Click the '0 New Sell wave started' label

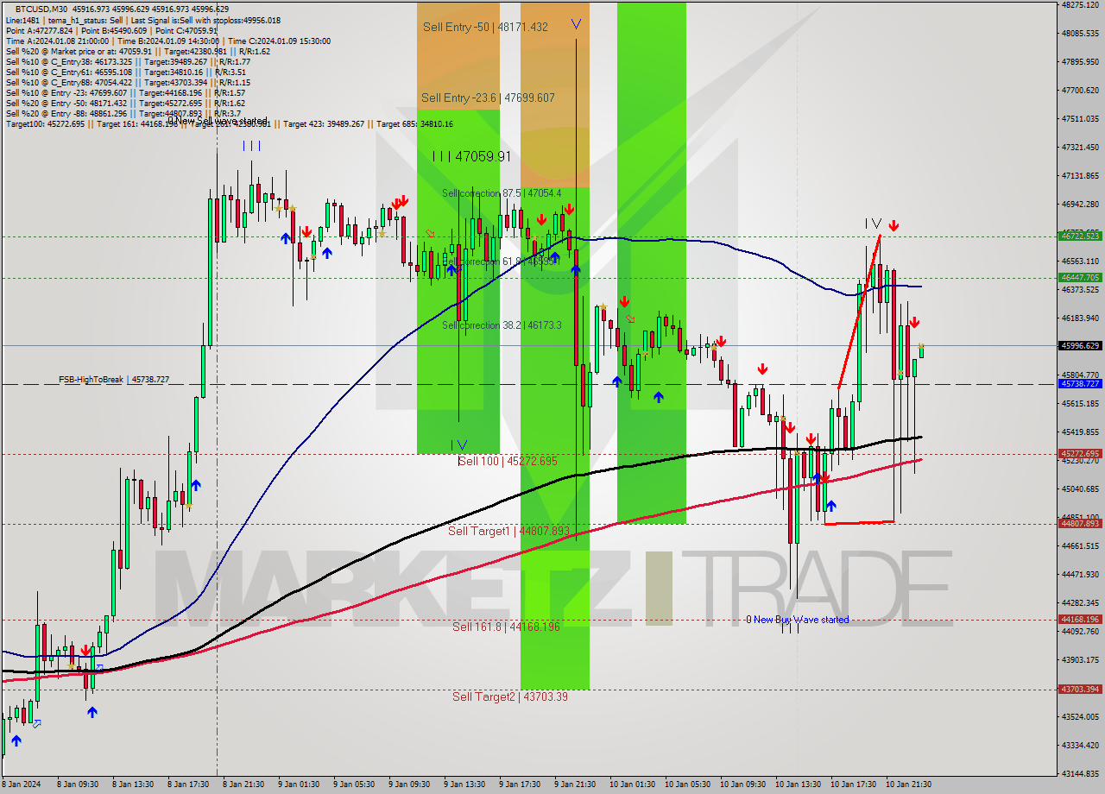[x=218, y=121]
